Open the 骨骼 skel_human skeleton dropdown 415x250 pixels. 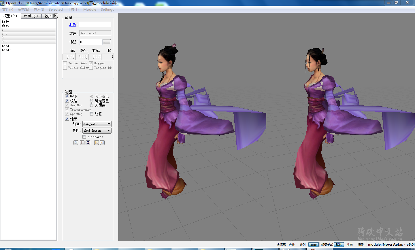pyautogui.click(x=97, y=130)
